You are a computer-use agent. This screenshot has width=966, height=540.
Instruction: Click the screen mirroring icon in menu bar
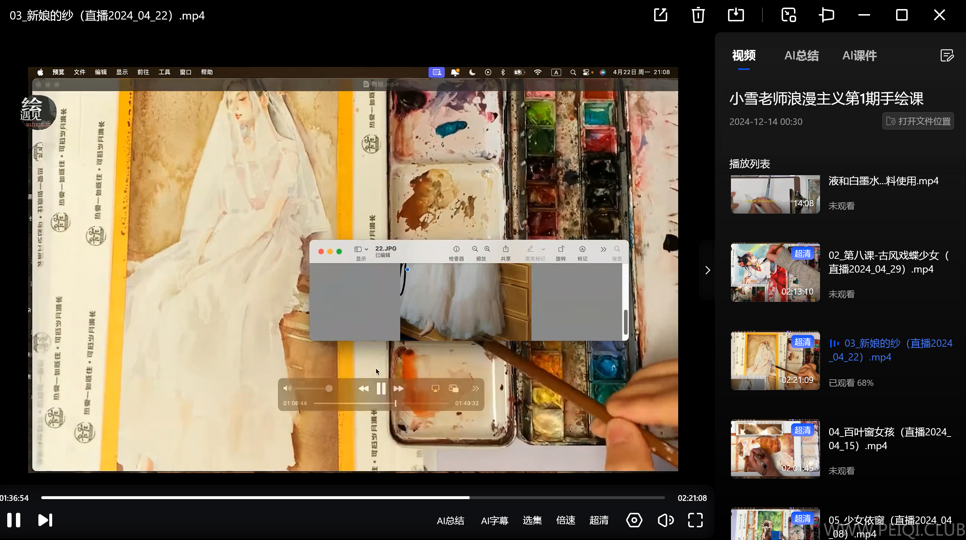436,72
